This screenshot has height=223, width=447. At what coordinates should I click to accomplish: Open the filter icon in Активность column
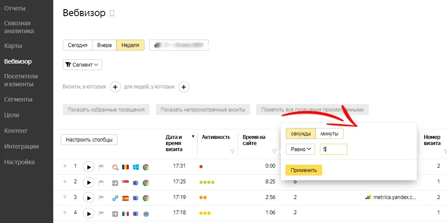(x=232, y=152)
